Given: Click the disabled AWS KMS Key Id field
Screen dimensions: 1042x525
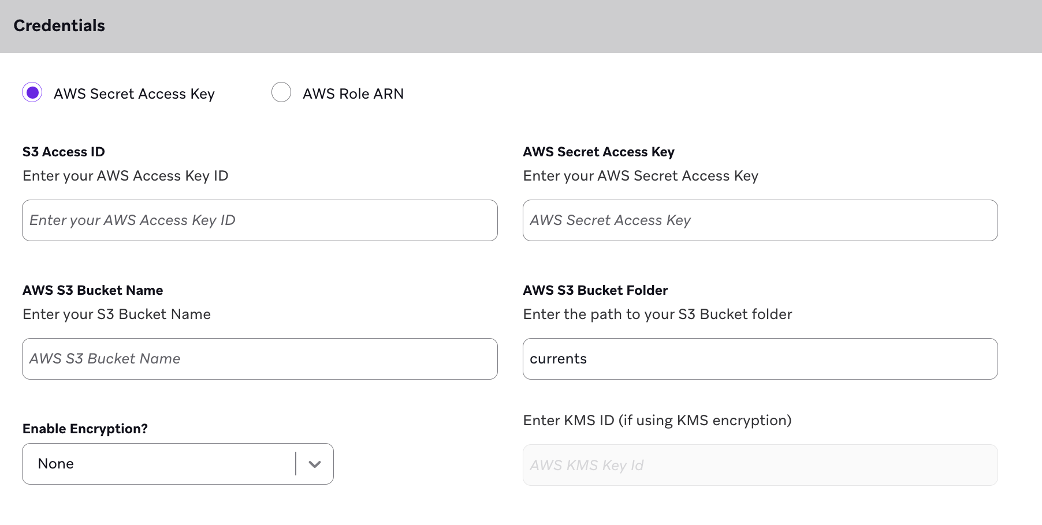Looking at the screenshot, I should point(760,465).
